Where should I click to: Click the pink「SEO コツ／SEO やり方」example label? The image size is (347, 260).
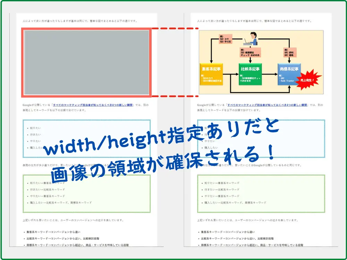click(226, 39)
